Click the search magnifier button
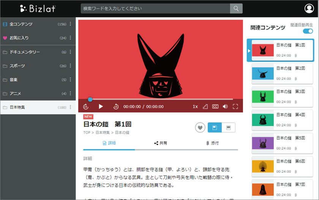Image resolution: width=319 pixels, height=200 pixels. tap(236, 8)
